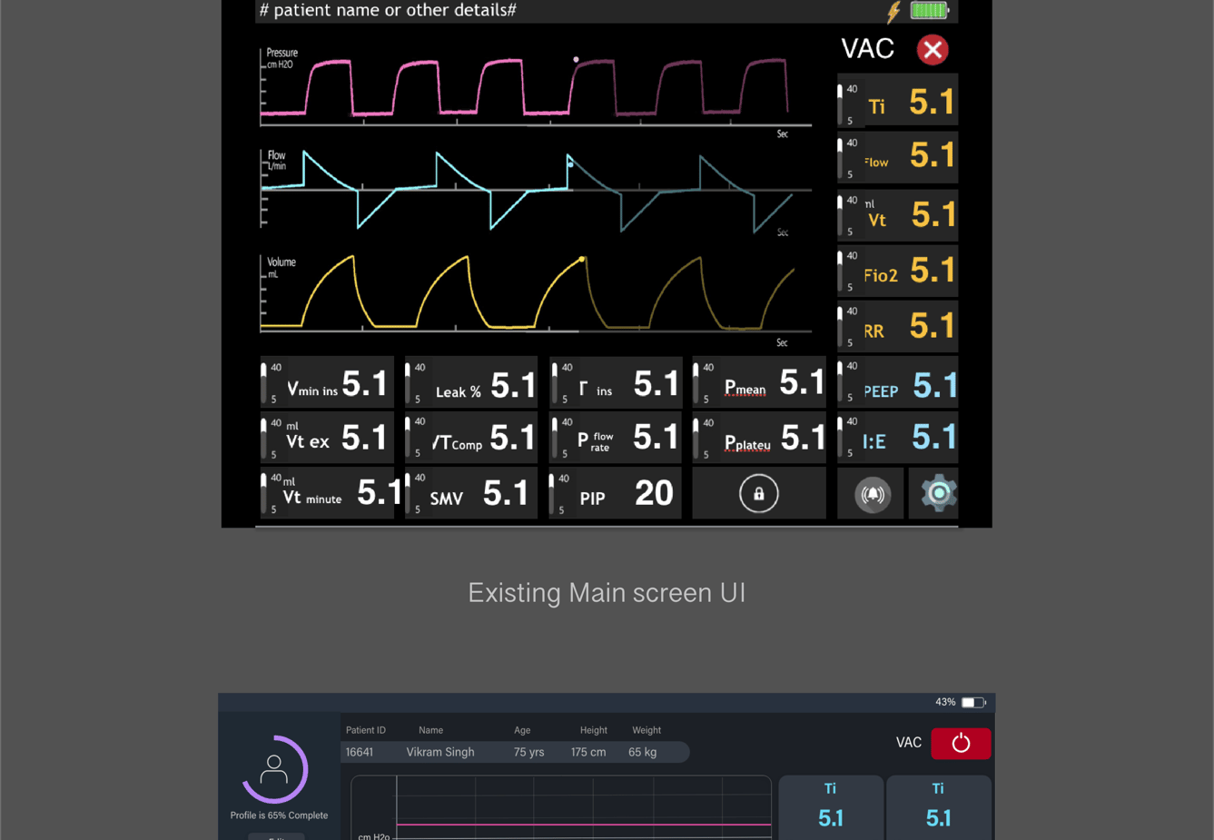Click the VAC label beside power button
The image size is (1214, 840).
909,743
